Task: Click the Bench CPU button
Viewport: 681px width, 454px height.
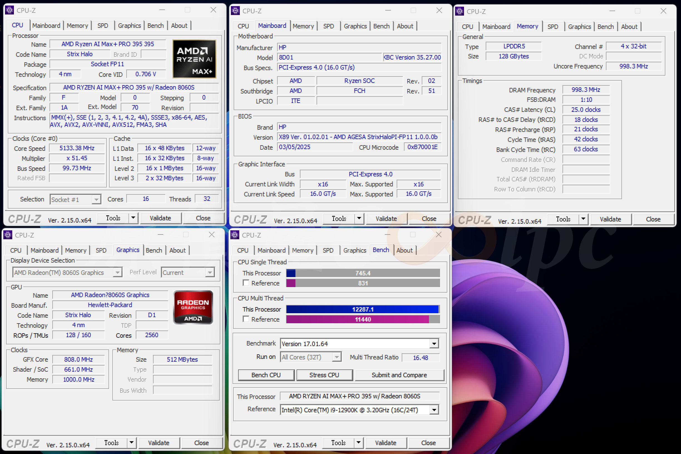Action: pyautogui.click(x=266, y=375)
